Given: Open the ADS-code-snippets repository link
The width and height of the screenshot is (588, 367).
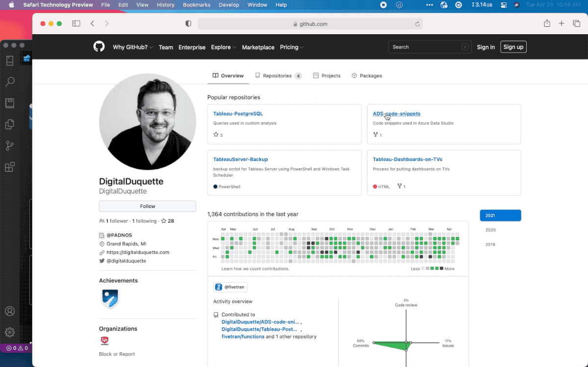Looking at the screenshot, I should [396, 114].
